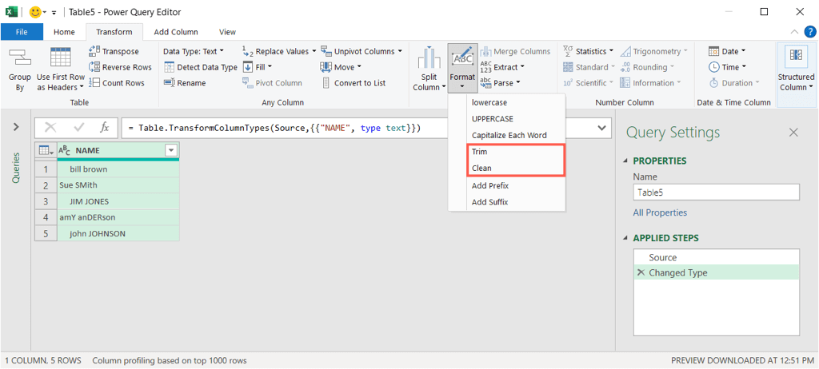The image size is (819, 369).
Task: Click the Time column tool
Action: pyautogui.click(x=727, y=67)
